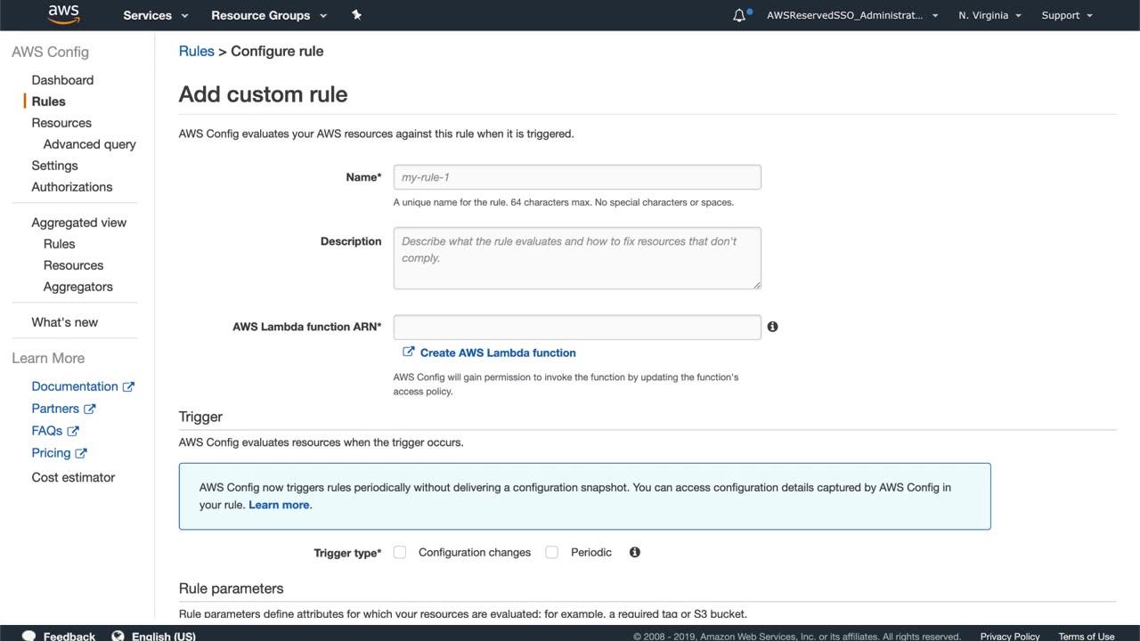Click the Create AWS Lambda function link

click(x=497, y=353)
